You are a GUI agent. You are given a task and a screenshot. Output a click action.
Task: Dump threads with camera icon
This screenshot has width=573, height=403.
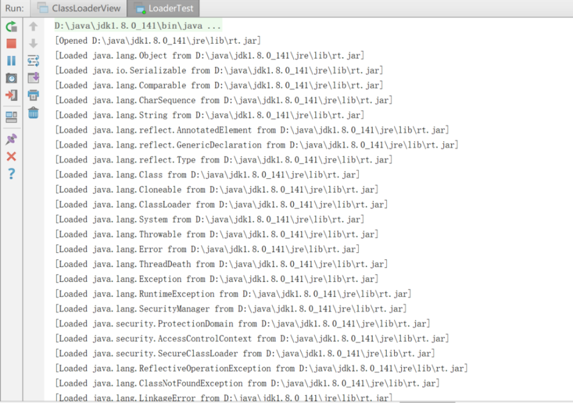[x=11, y=78]
